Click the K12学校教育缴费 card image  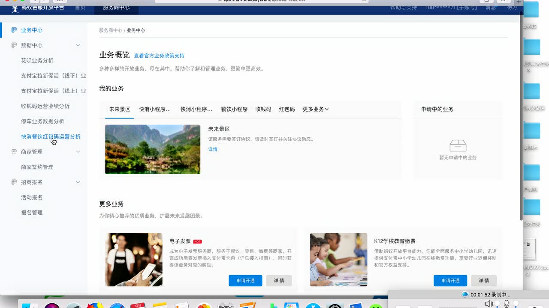click(339, 260)
